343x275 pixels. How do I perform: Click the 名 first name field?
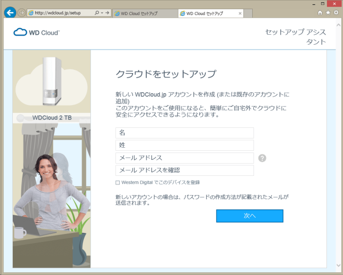[185, 133]
